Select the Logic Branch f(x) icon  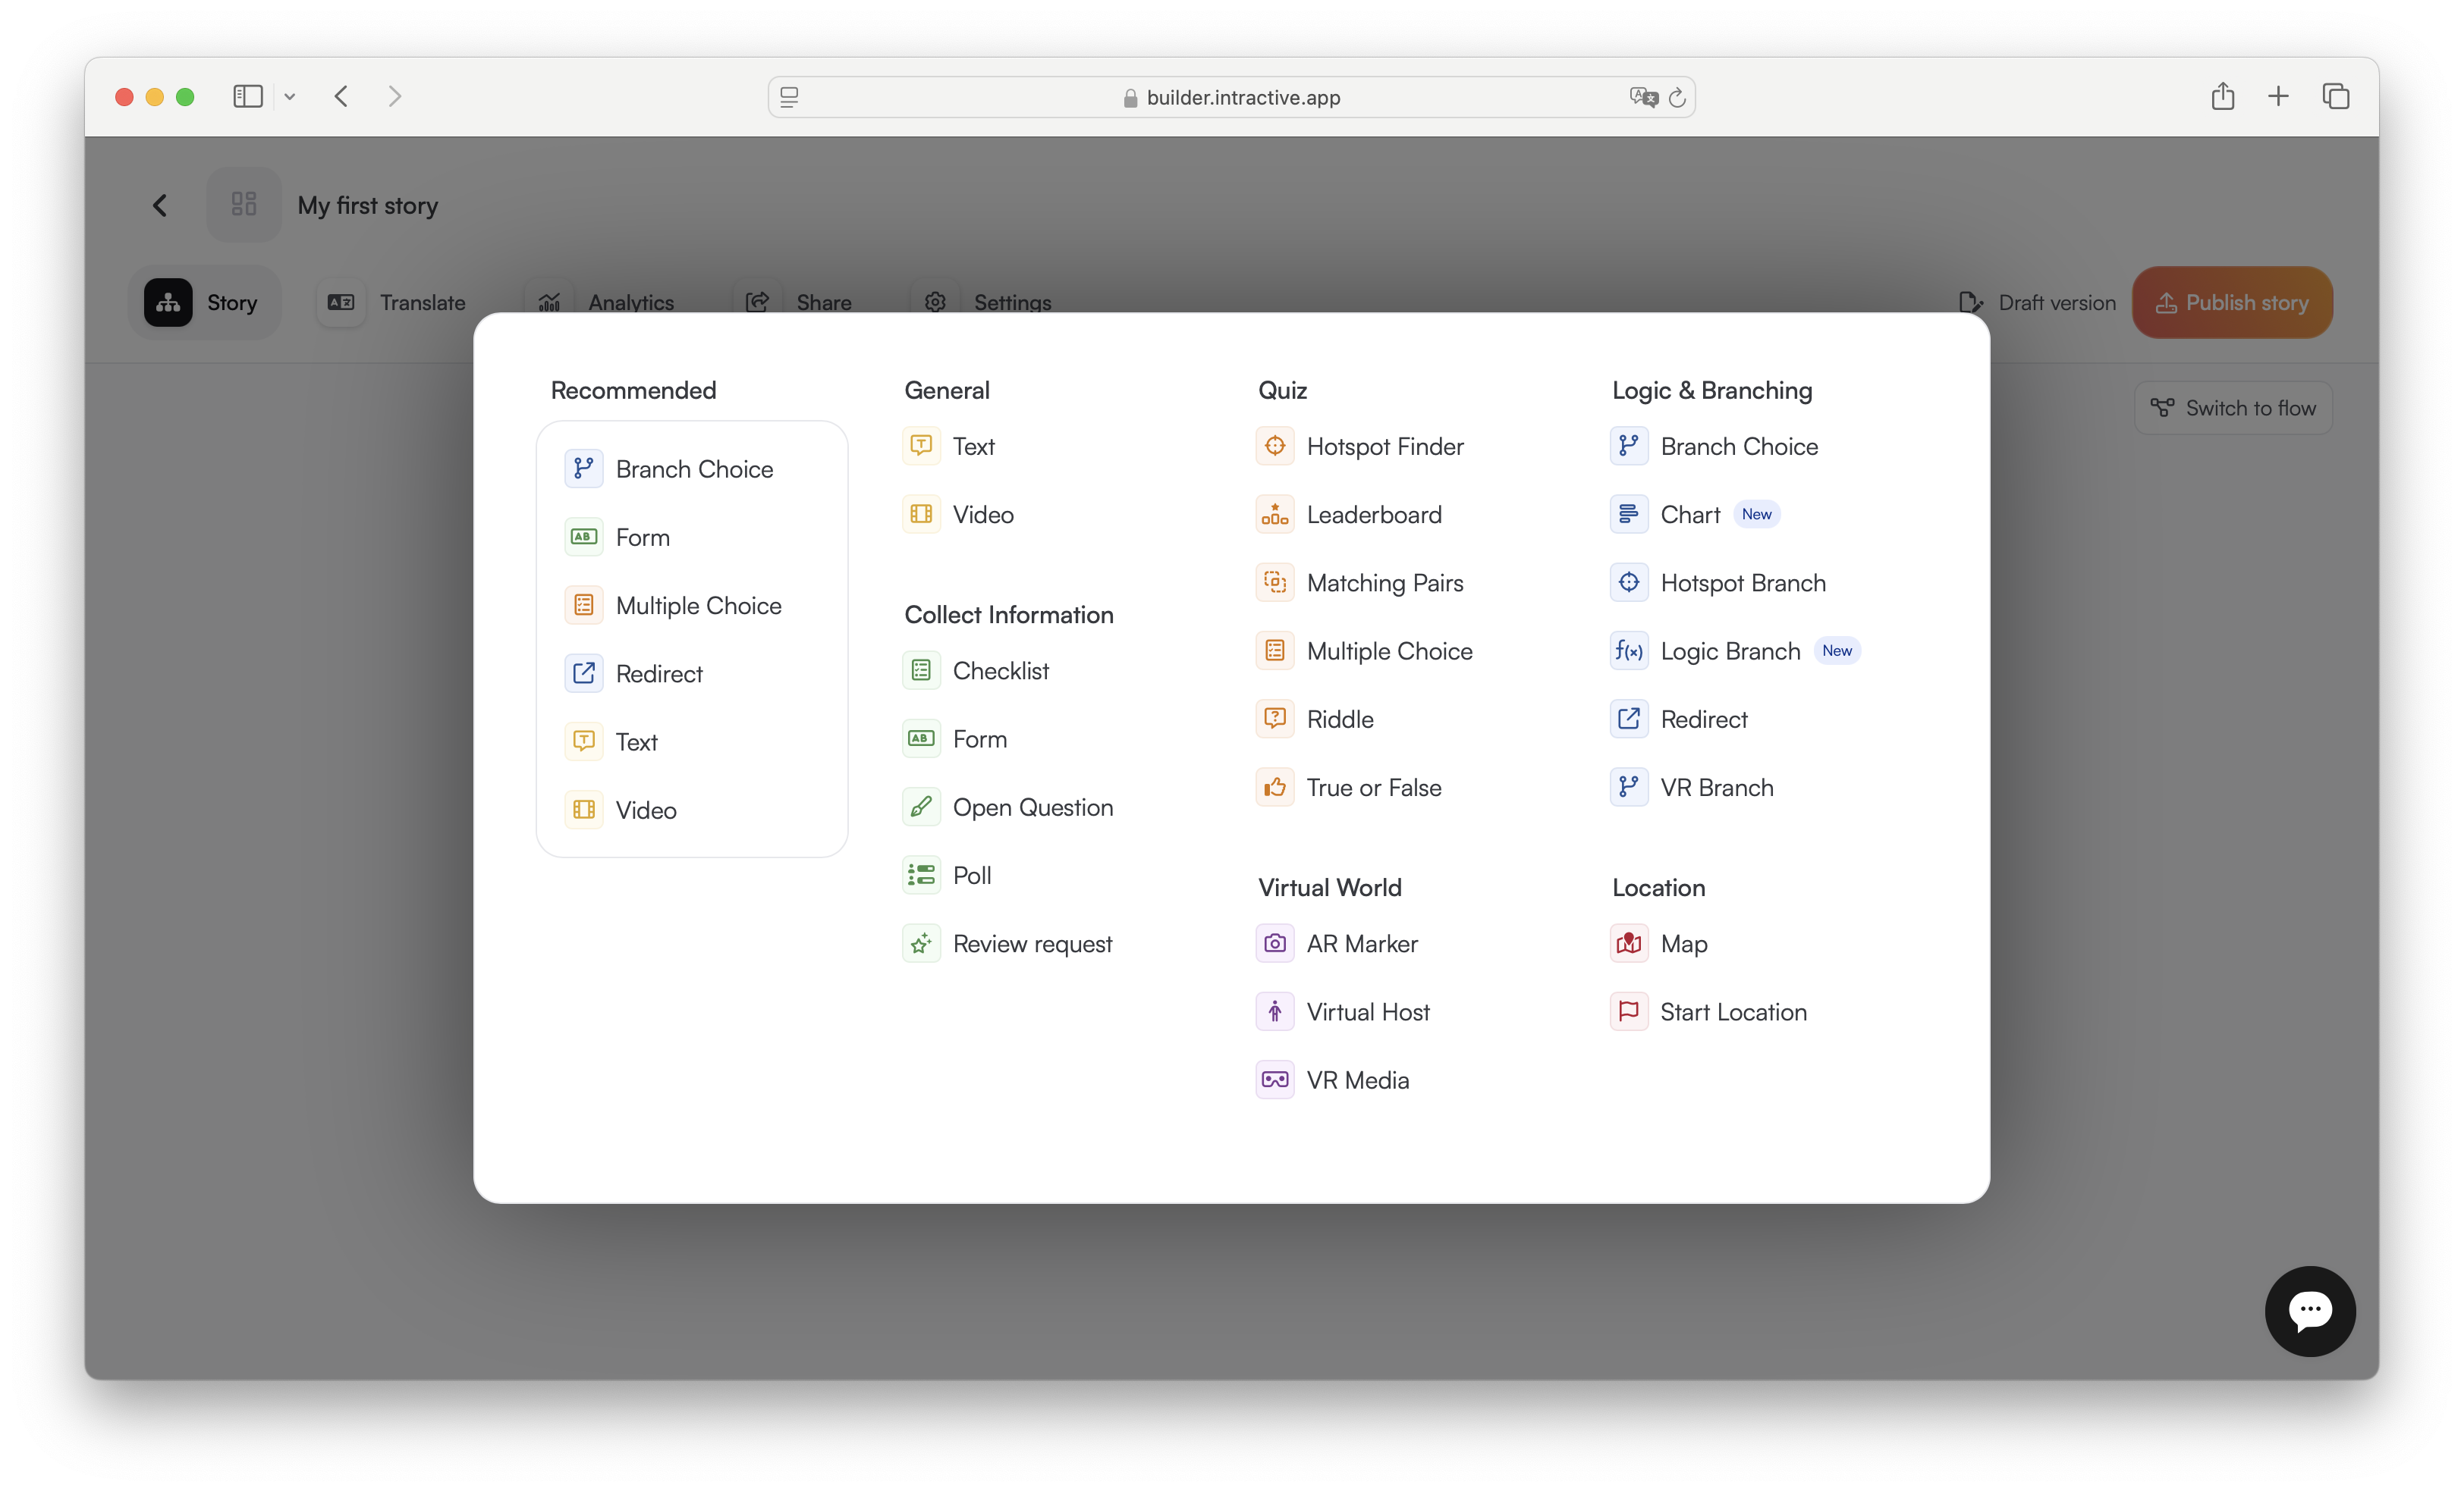1628,651
